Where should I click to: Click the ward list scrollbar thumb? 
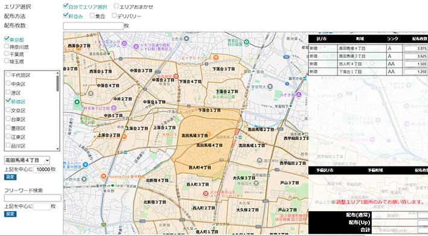point(57,83)
